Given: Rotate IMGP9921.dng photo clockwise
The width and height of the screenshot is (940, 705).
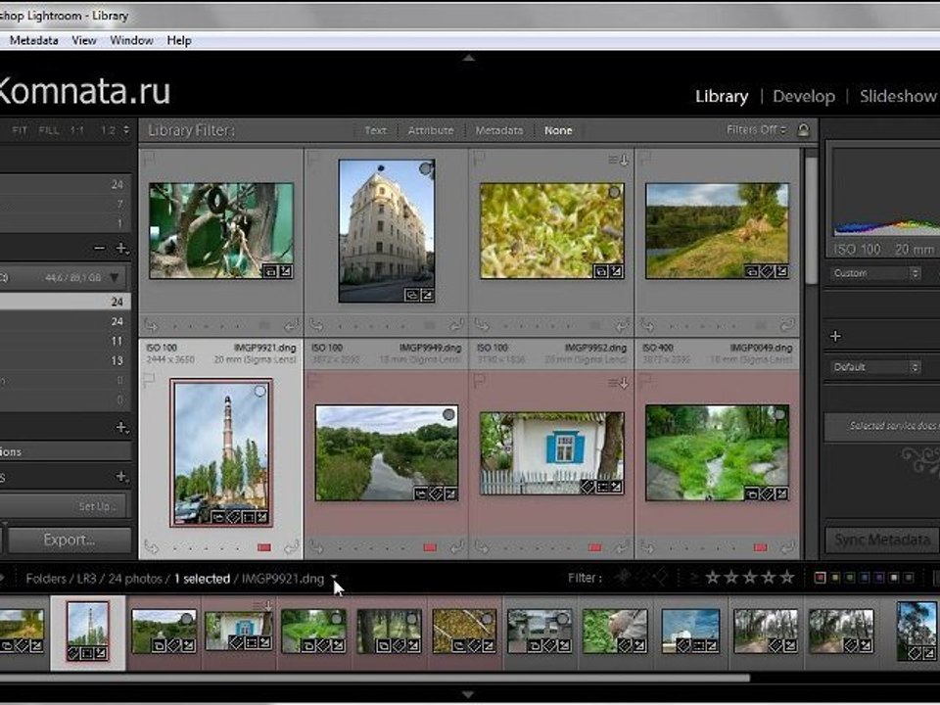Looking at the screenshot, I should [292, 547].
